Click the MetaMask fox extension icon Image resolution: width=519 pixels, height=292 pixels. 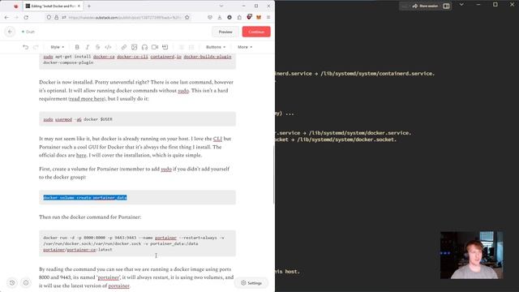point(259,17)
